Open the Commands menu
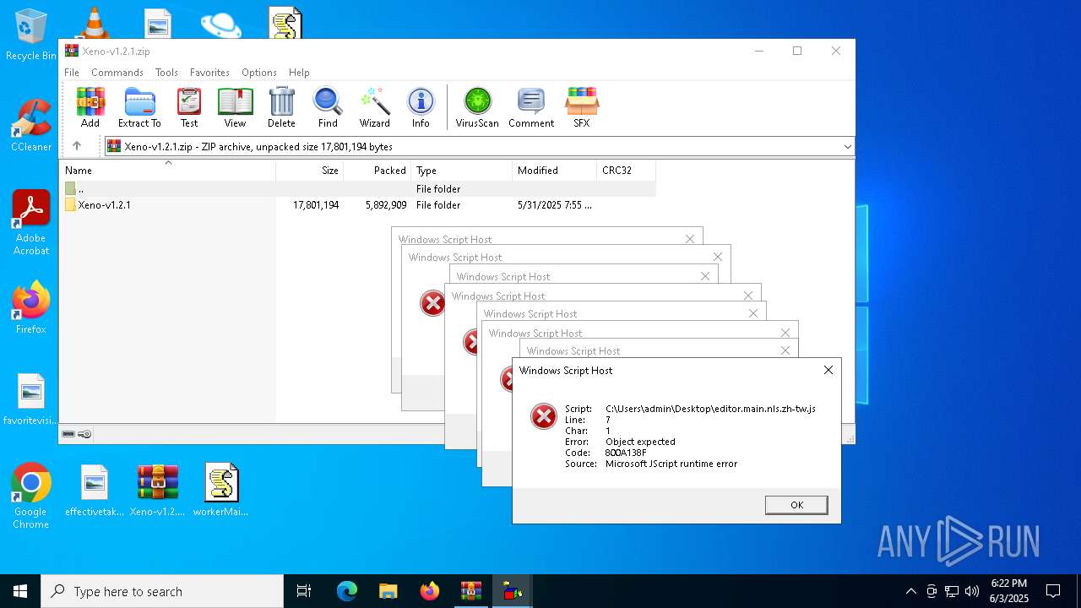This screenshot has height=608, width=1081. click(117, 73)
